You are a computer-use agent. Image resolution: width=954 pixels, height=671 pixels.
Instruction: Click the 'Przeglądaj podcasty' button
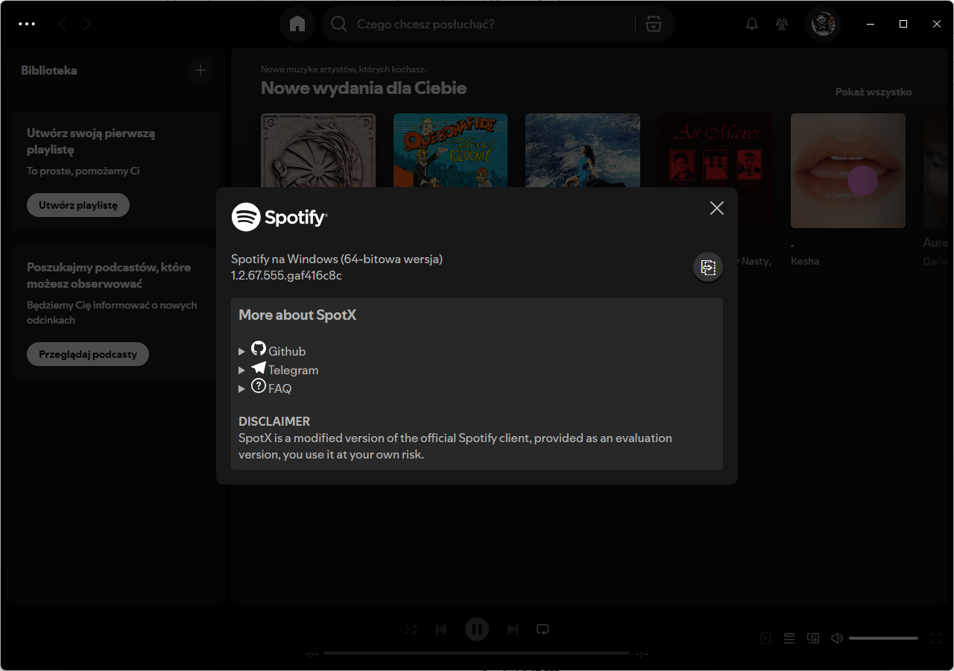(x=88, y=354)
